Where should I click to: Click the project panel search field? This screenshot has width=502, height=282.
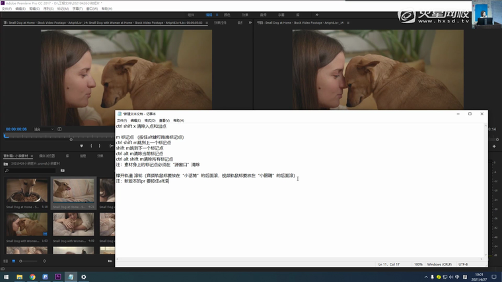click(x=30, y=171)
